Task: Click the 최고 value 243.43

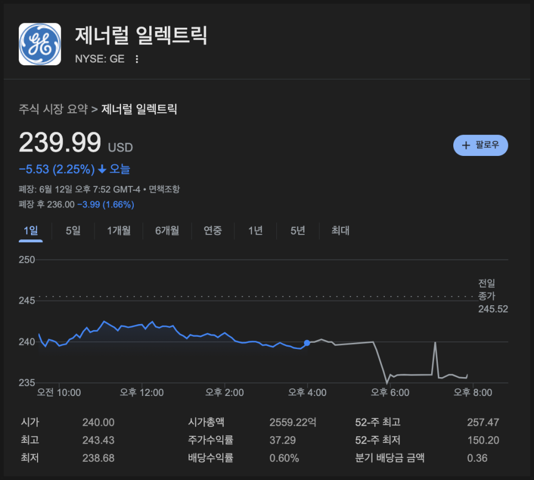Action: tap(98, 440)
